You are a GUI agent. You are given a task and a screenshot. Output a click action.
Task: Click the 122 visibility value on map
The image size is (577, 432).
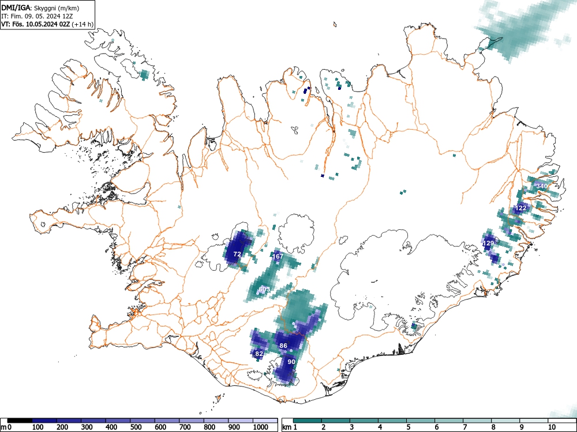point(520,208)
